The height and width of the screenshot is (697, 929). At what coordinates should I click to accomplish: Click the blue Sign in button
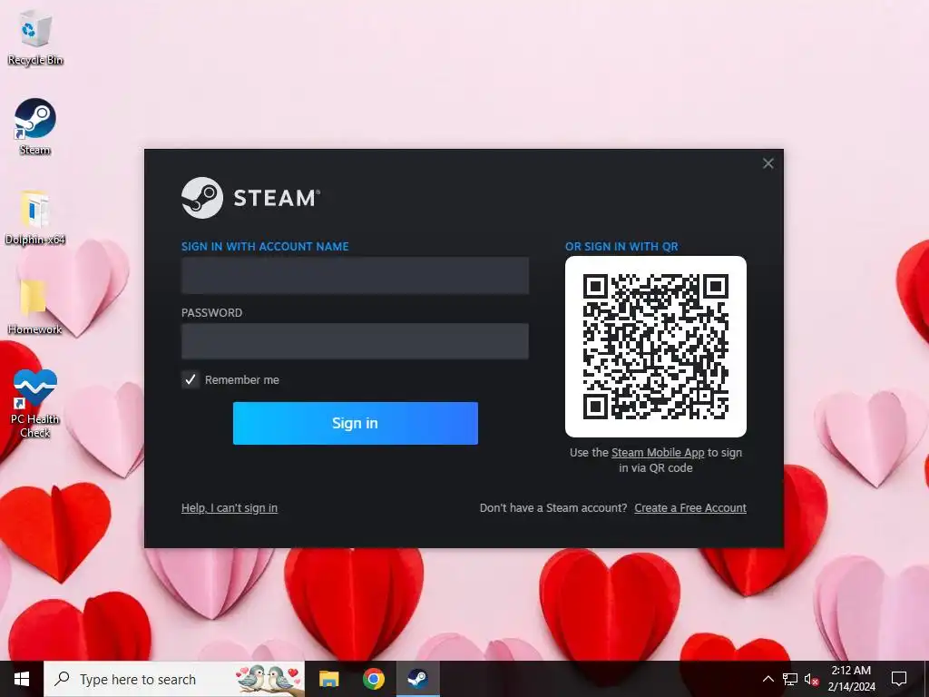[355, 423]
